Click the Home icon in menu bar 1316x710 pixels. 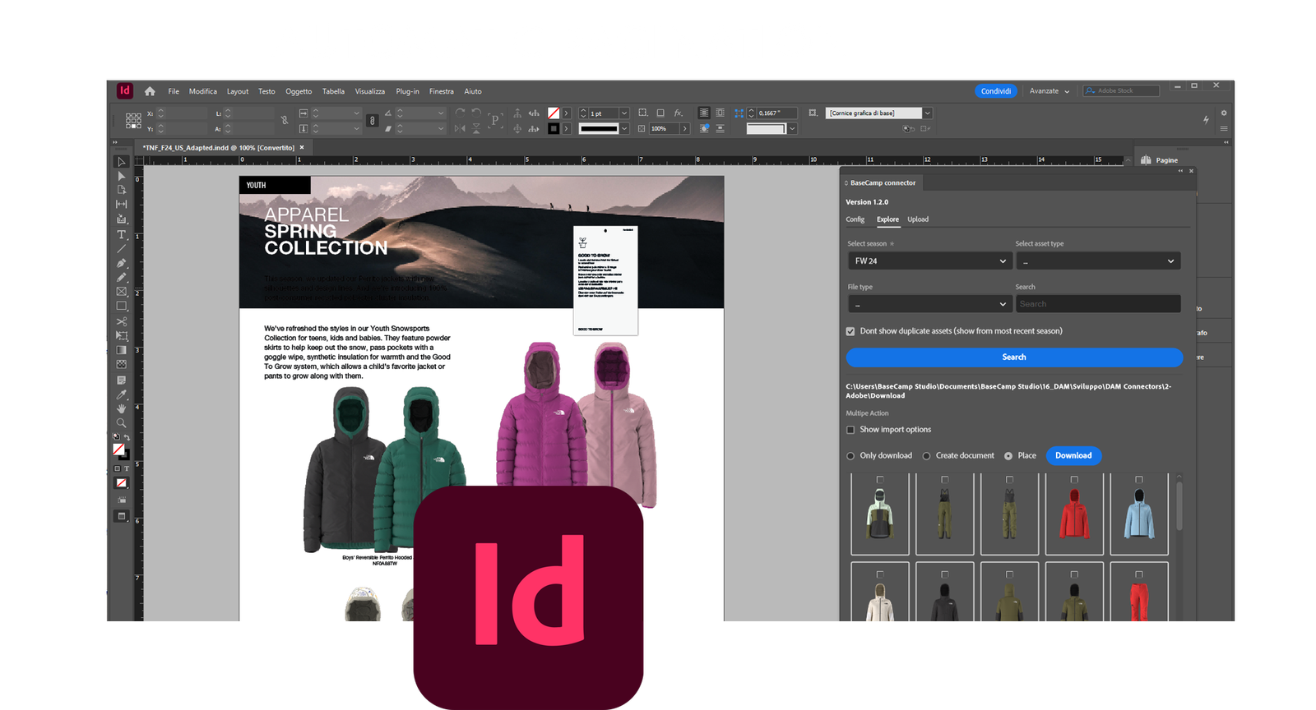click(x=150, y=91)
